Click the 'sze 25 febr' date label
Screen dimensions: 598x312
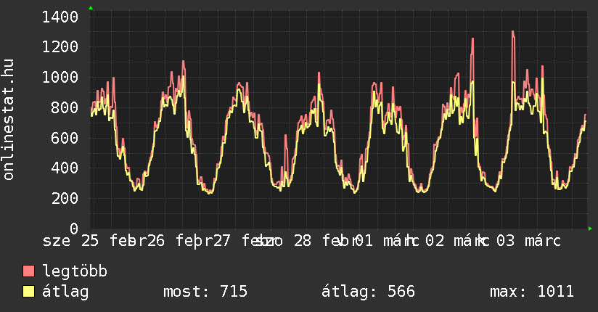pos(91,241)
